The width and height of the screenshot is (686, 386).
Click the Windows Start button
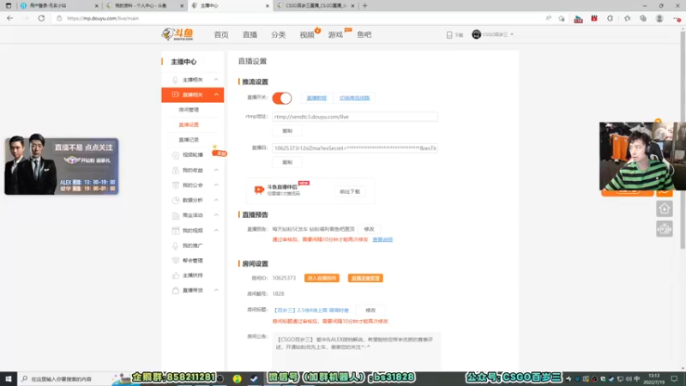[x=9, y=379]
